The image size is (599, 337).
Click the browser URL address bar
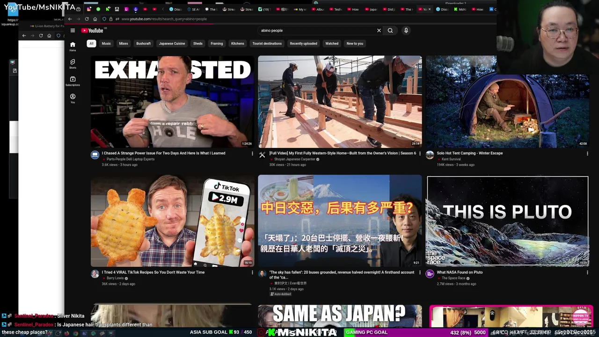point(299,19)
